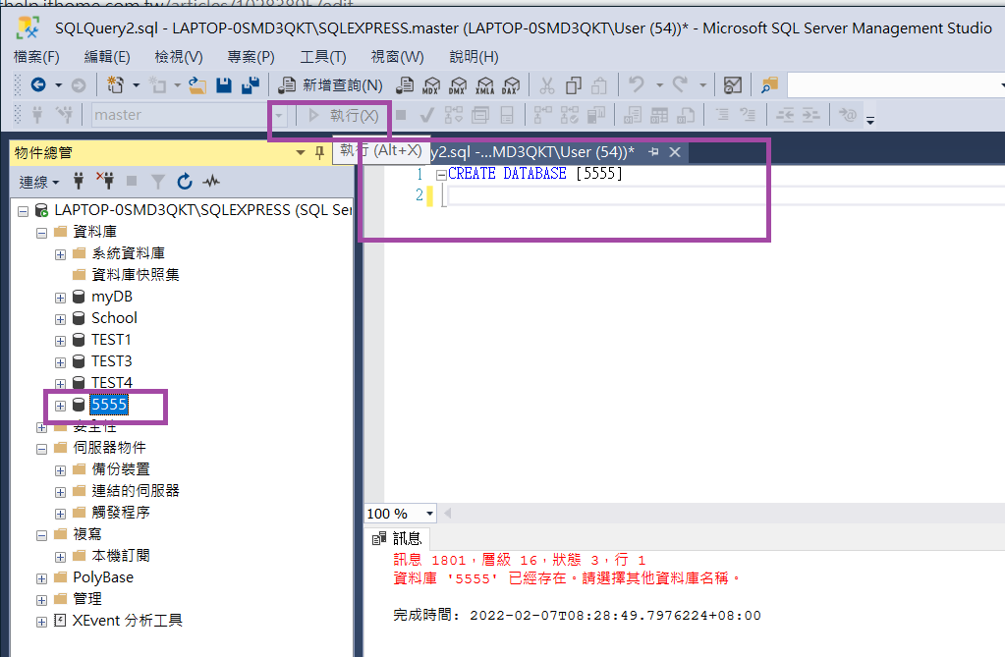Expand the 觸發程序 folder

(60, 514)
